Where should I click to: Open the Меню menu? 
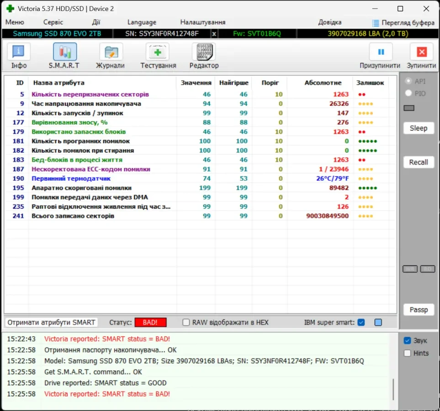[15, 22]
